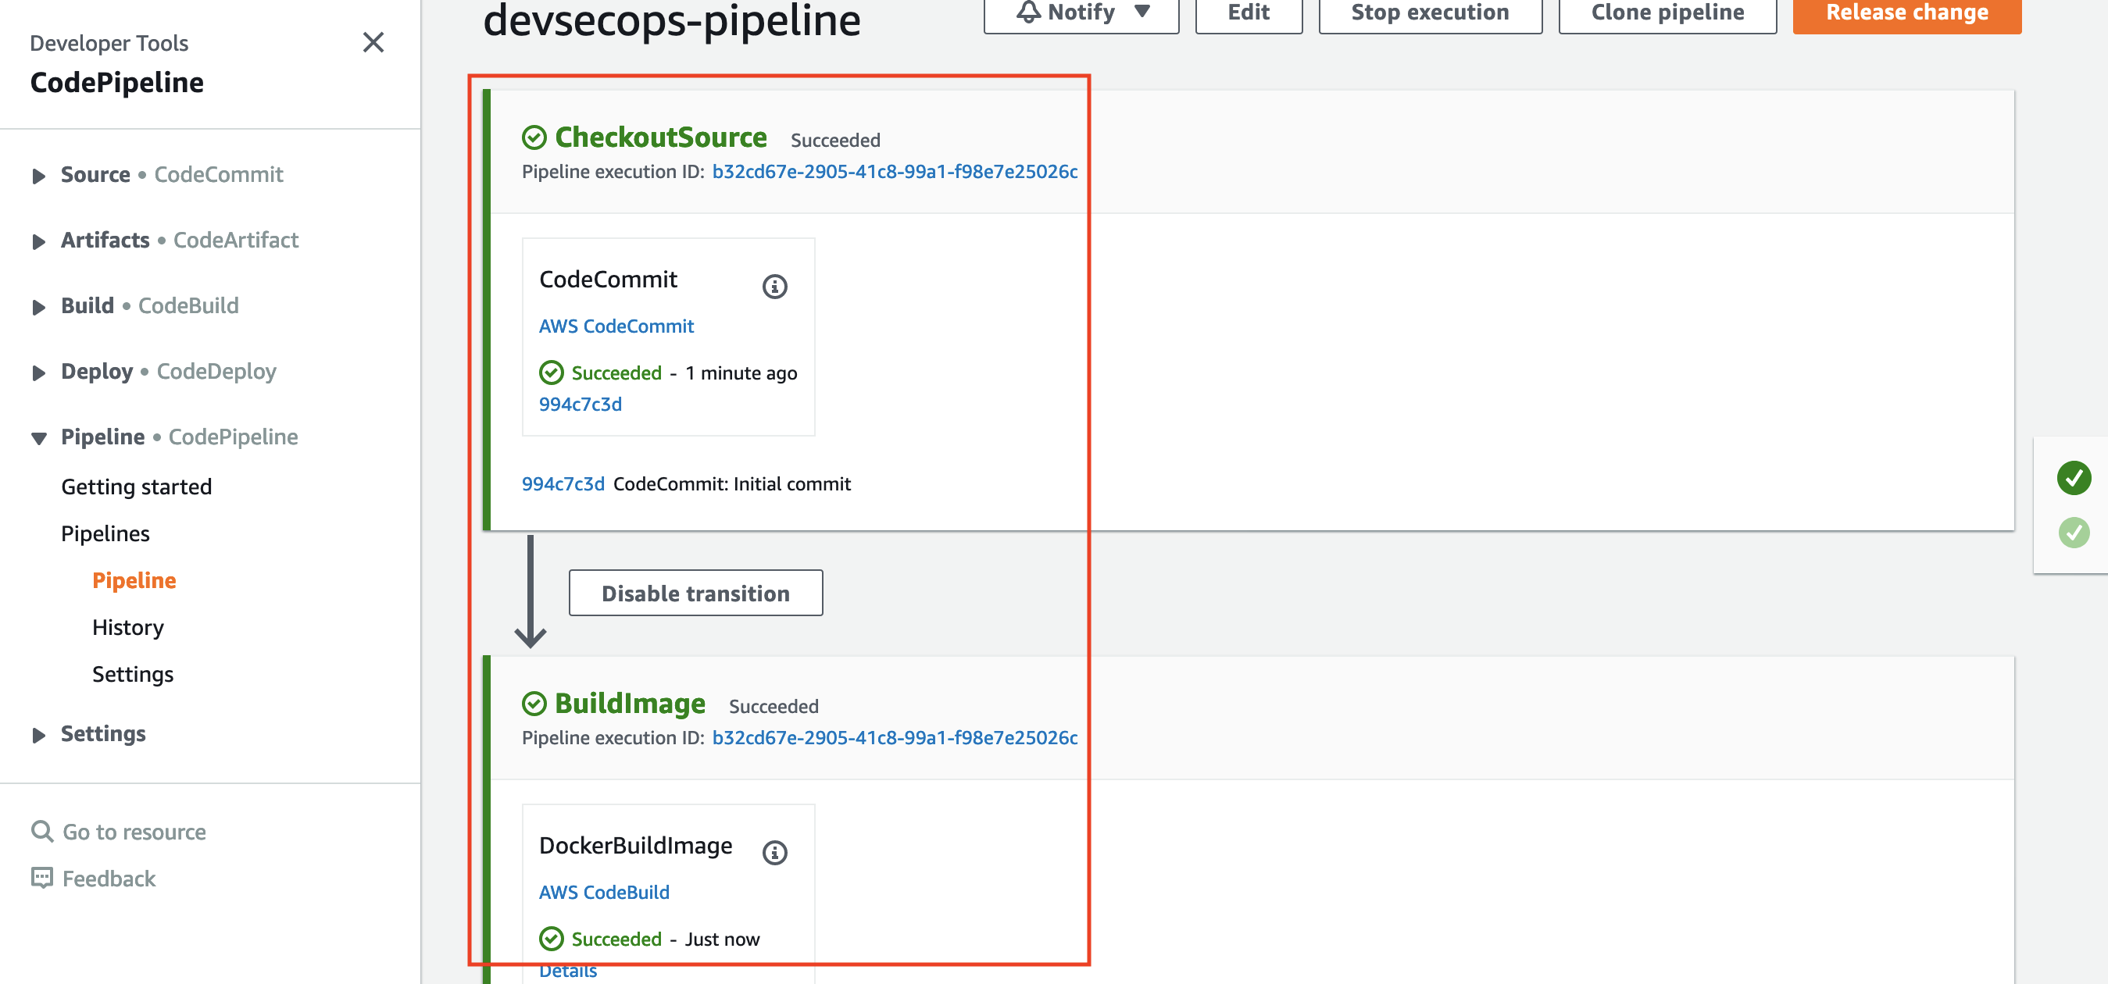This screenshot has height=984, width=2108.
Task: Show DockerBuildImage action info icon
Action: pyautogui.click(x=774, y=852)
